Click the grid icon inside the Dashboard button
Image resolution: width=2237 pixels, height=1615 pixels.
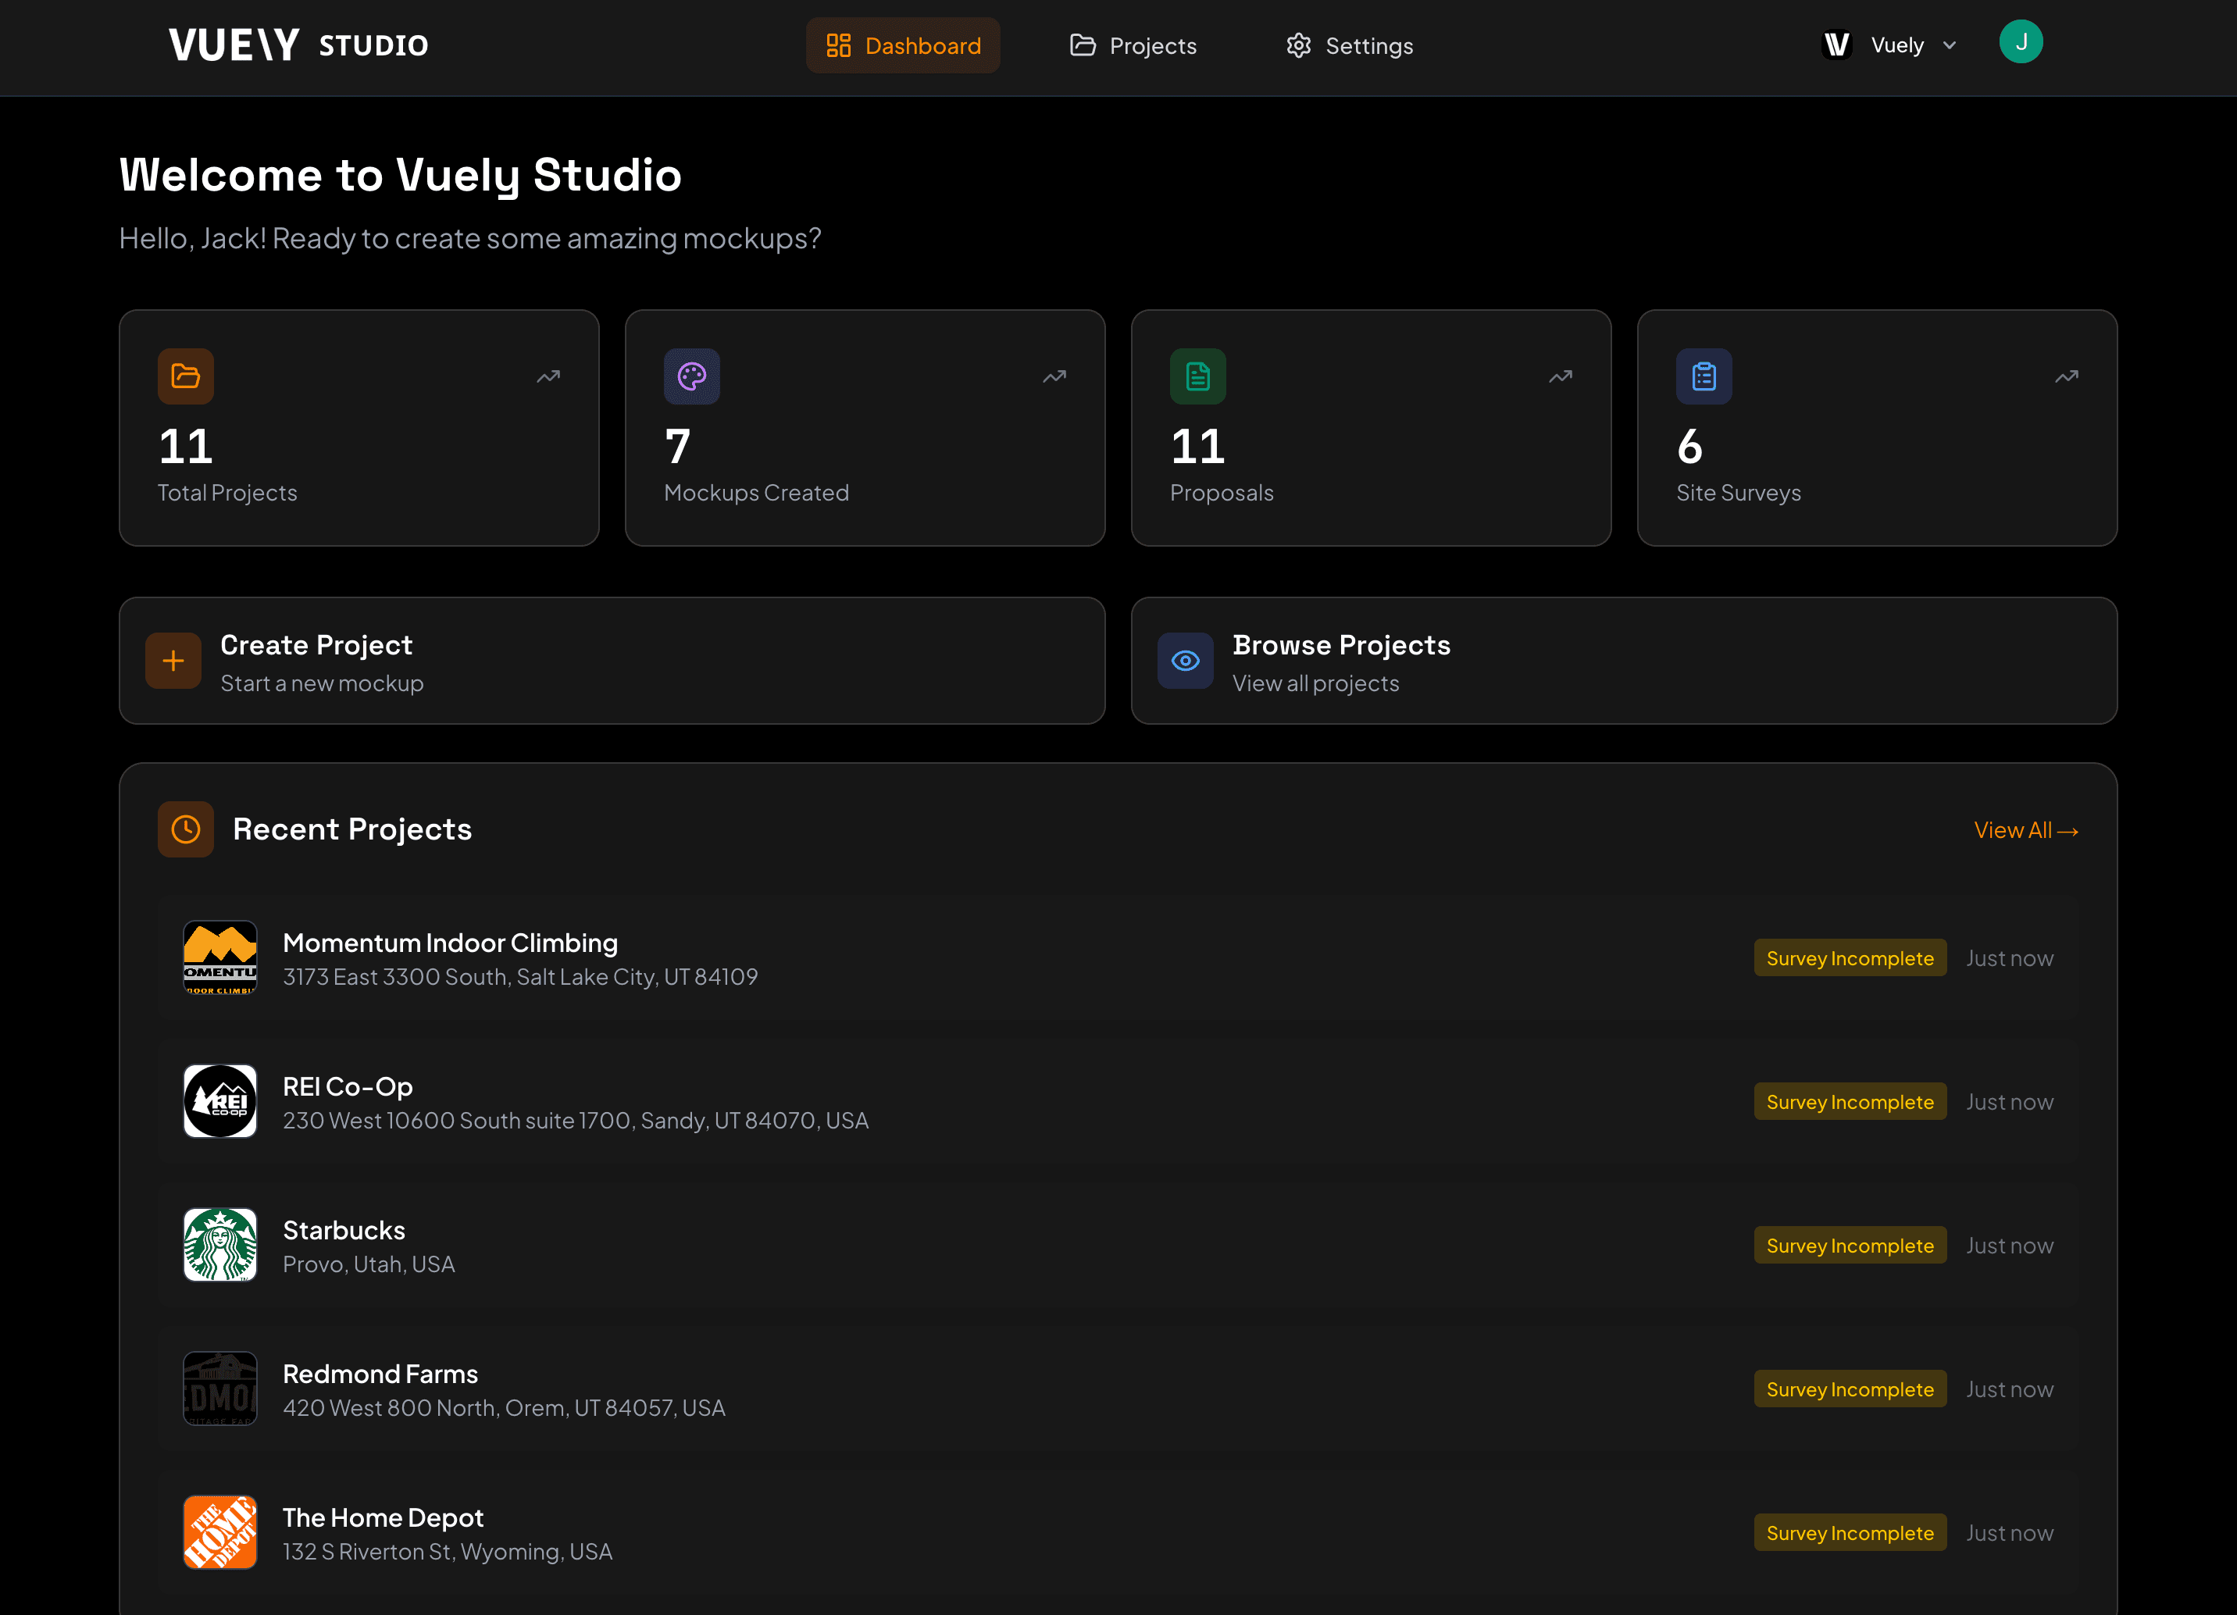click(x=840, y=45)
